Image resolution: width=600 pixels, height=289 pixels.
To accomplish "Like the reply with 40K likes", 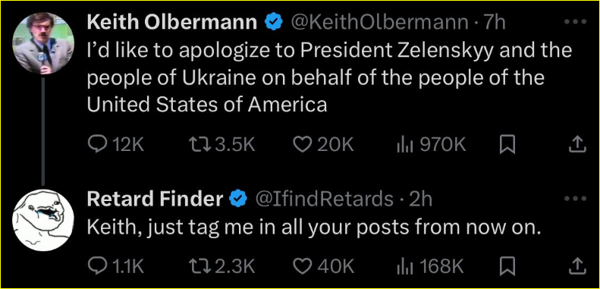I will [323, 266].
